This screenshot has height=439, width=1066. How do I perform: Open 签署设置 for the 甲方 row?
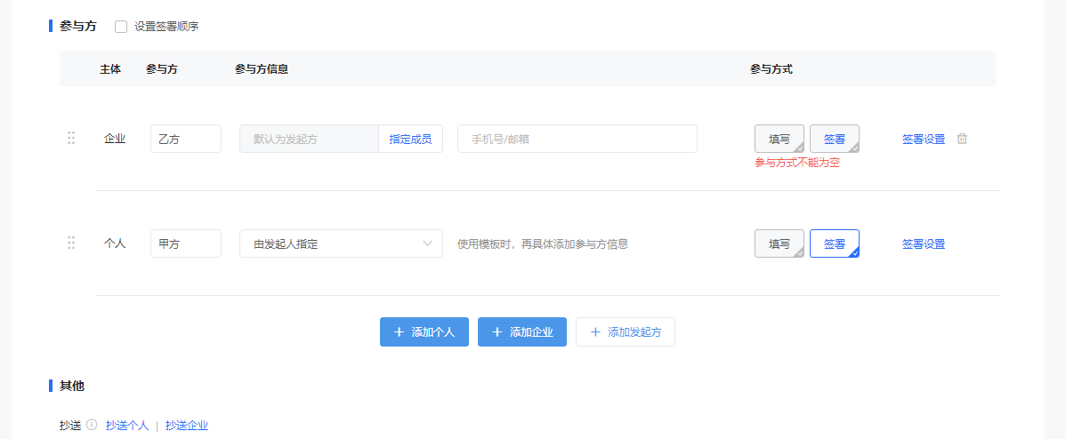tap(924, 244)
